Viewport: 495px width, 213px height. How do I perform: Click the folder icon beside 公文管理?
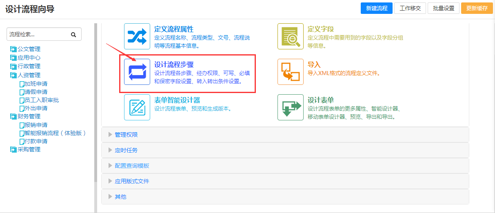[13, 49]
